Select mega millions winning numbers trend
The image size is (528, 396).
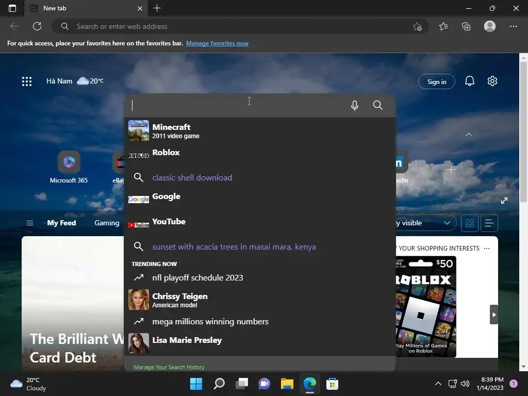click(x=260, y=322)
